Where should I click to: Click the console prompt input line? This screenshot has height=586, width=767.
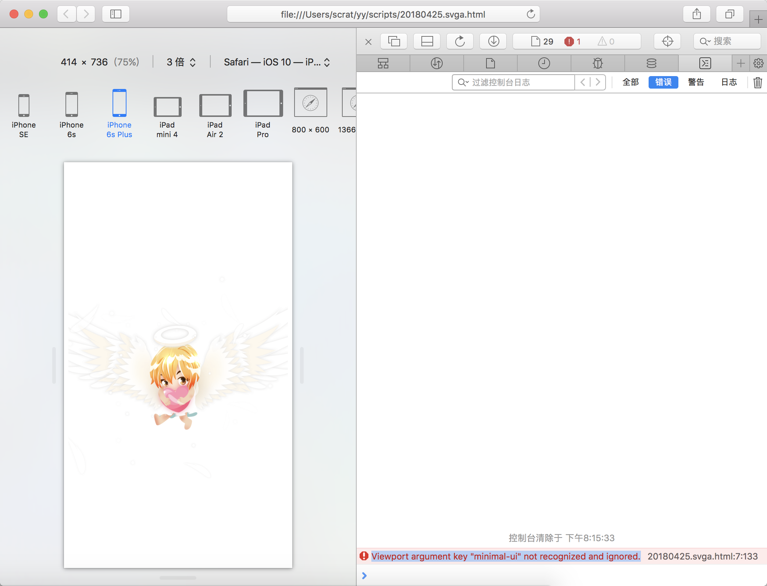click(x=561, y=575)
